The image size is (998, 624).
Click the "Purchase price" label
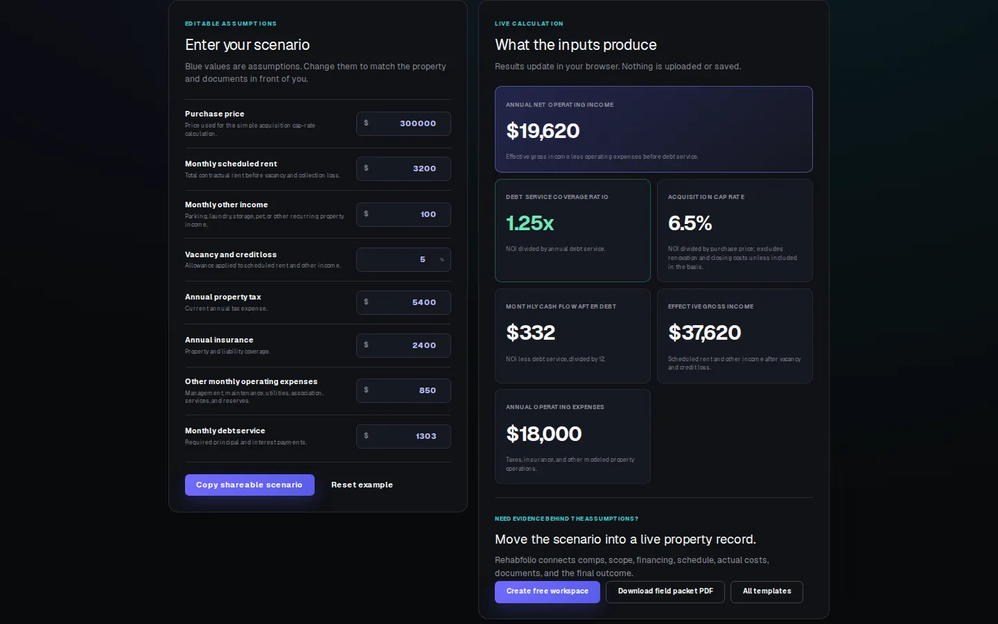(215, 114)
